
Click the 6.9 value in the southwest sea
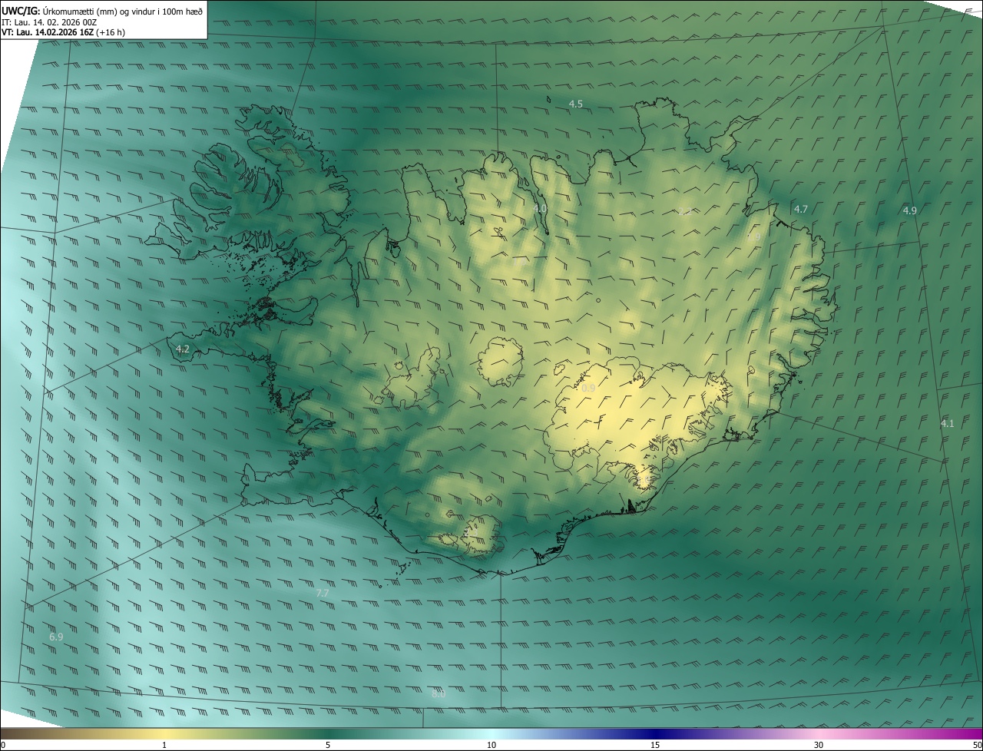point(56,637)
